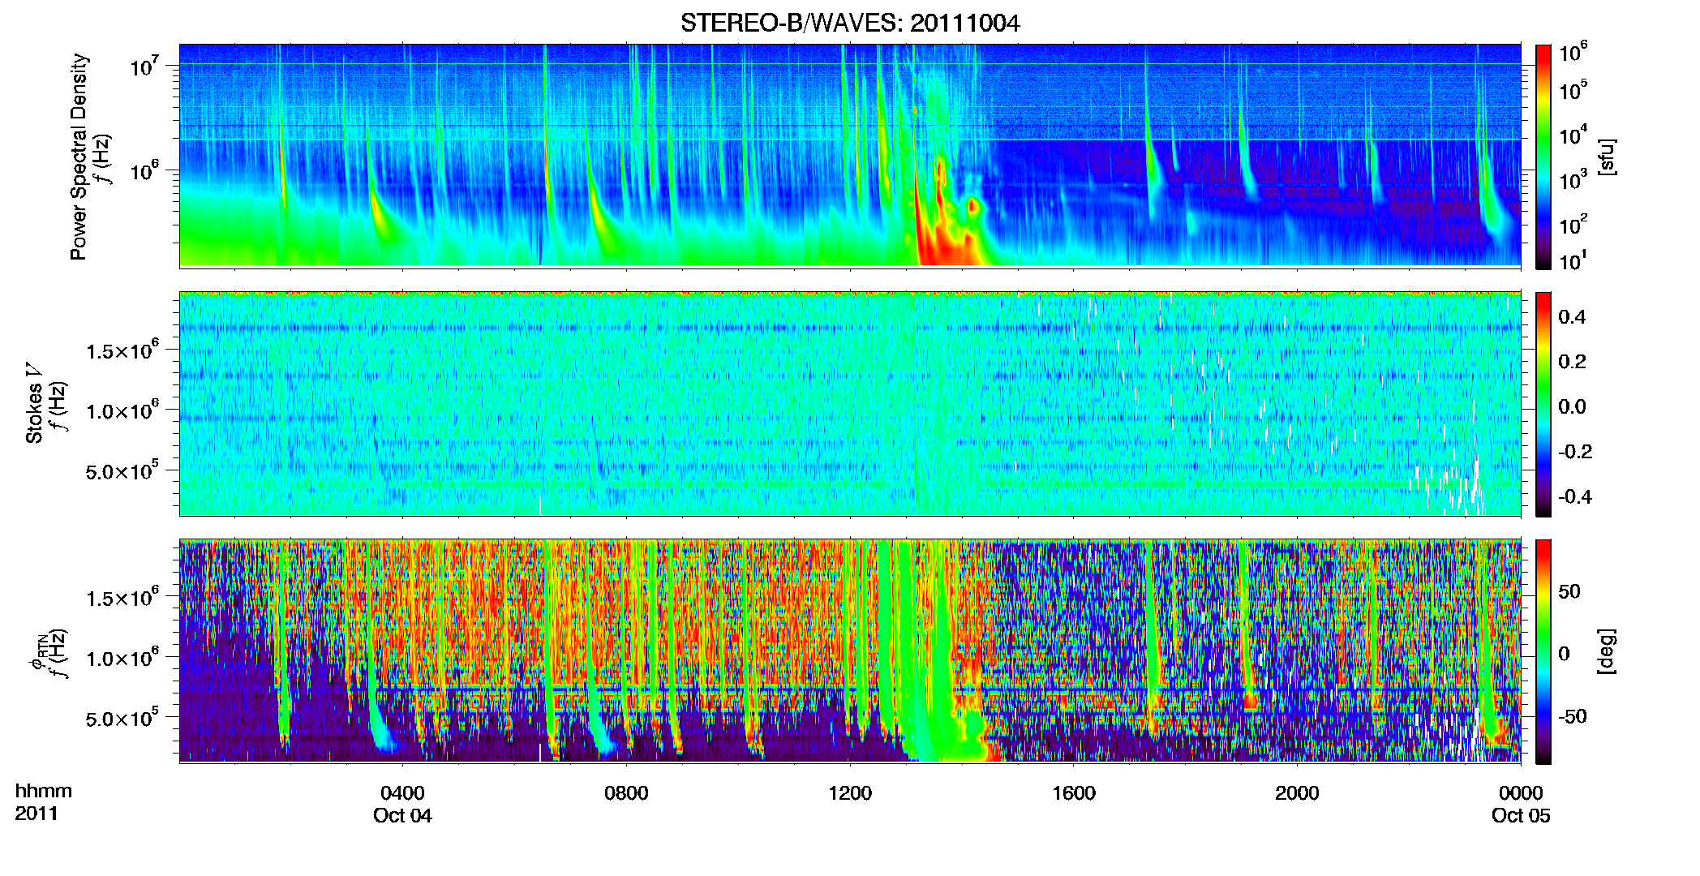Click the plot title STEREO-B/WAVES: 20111004
Viewport: 1700px width, 876px height.
850,24
